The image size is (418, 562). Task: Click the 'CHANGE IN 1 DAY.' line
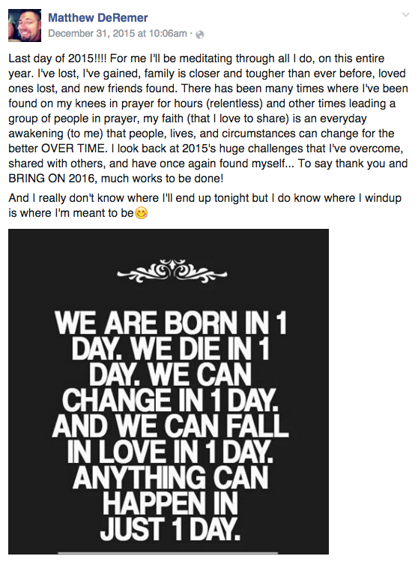tap(170, 400)
